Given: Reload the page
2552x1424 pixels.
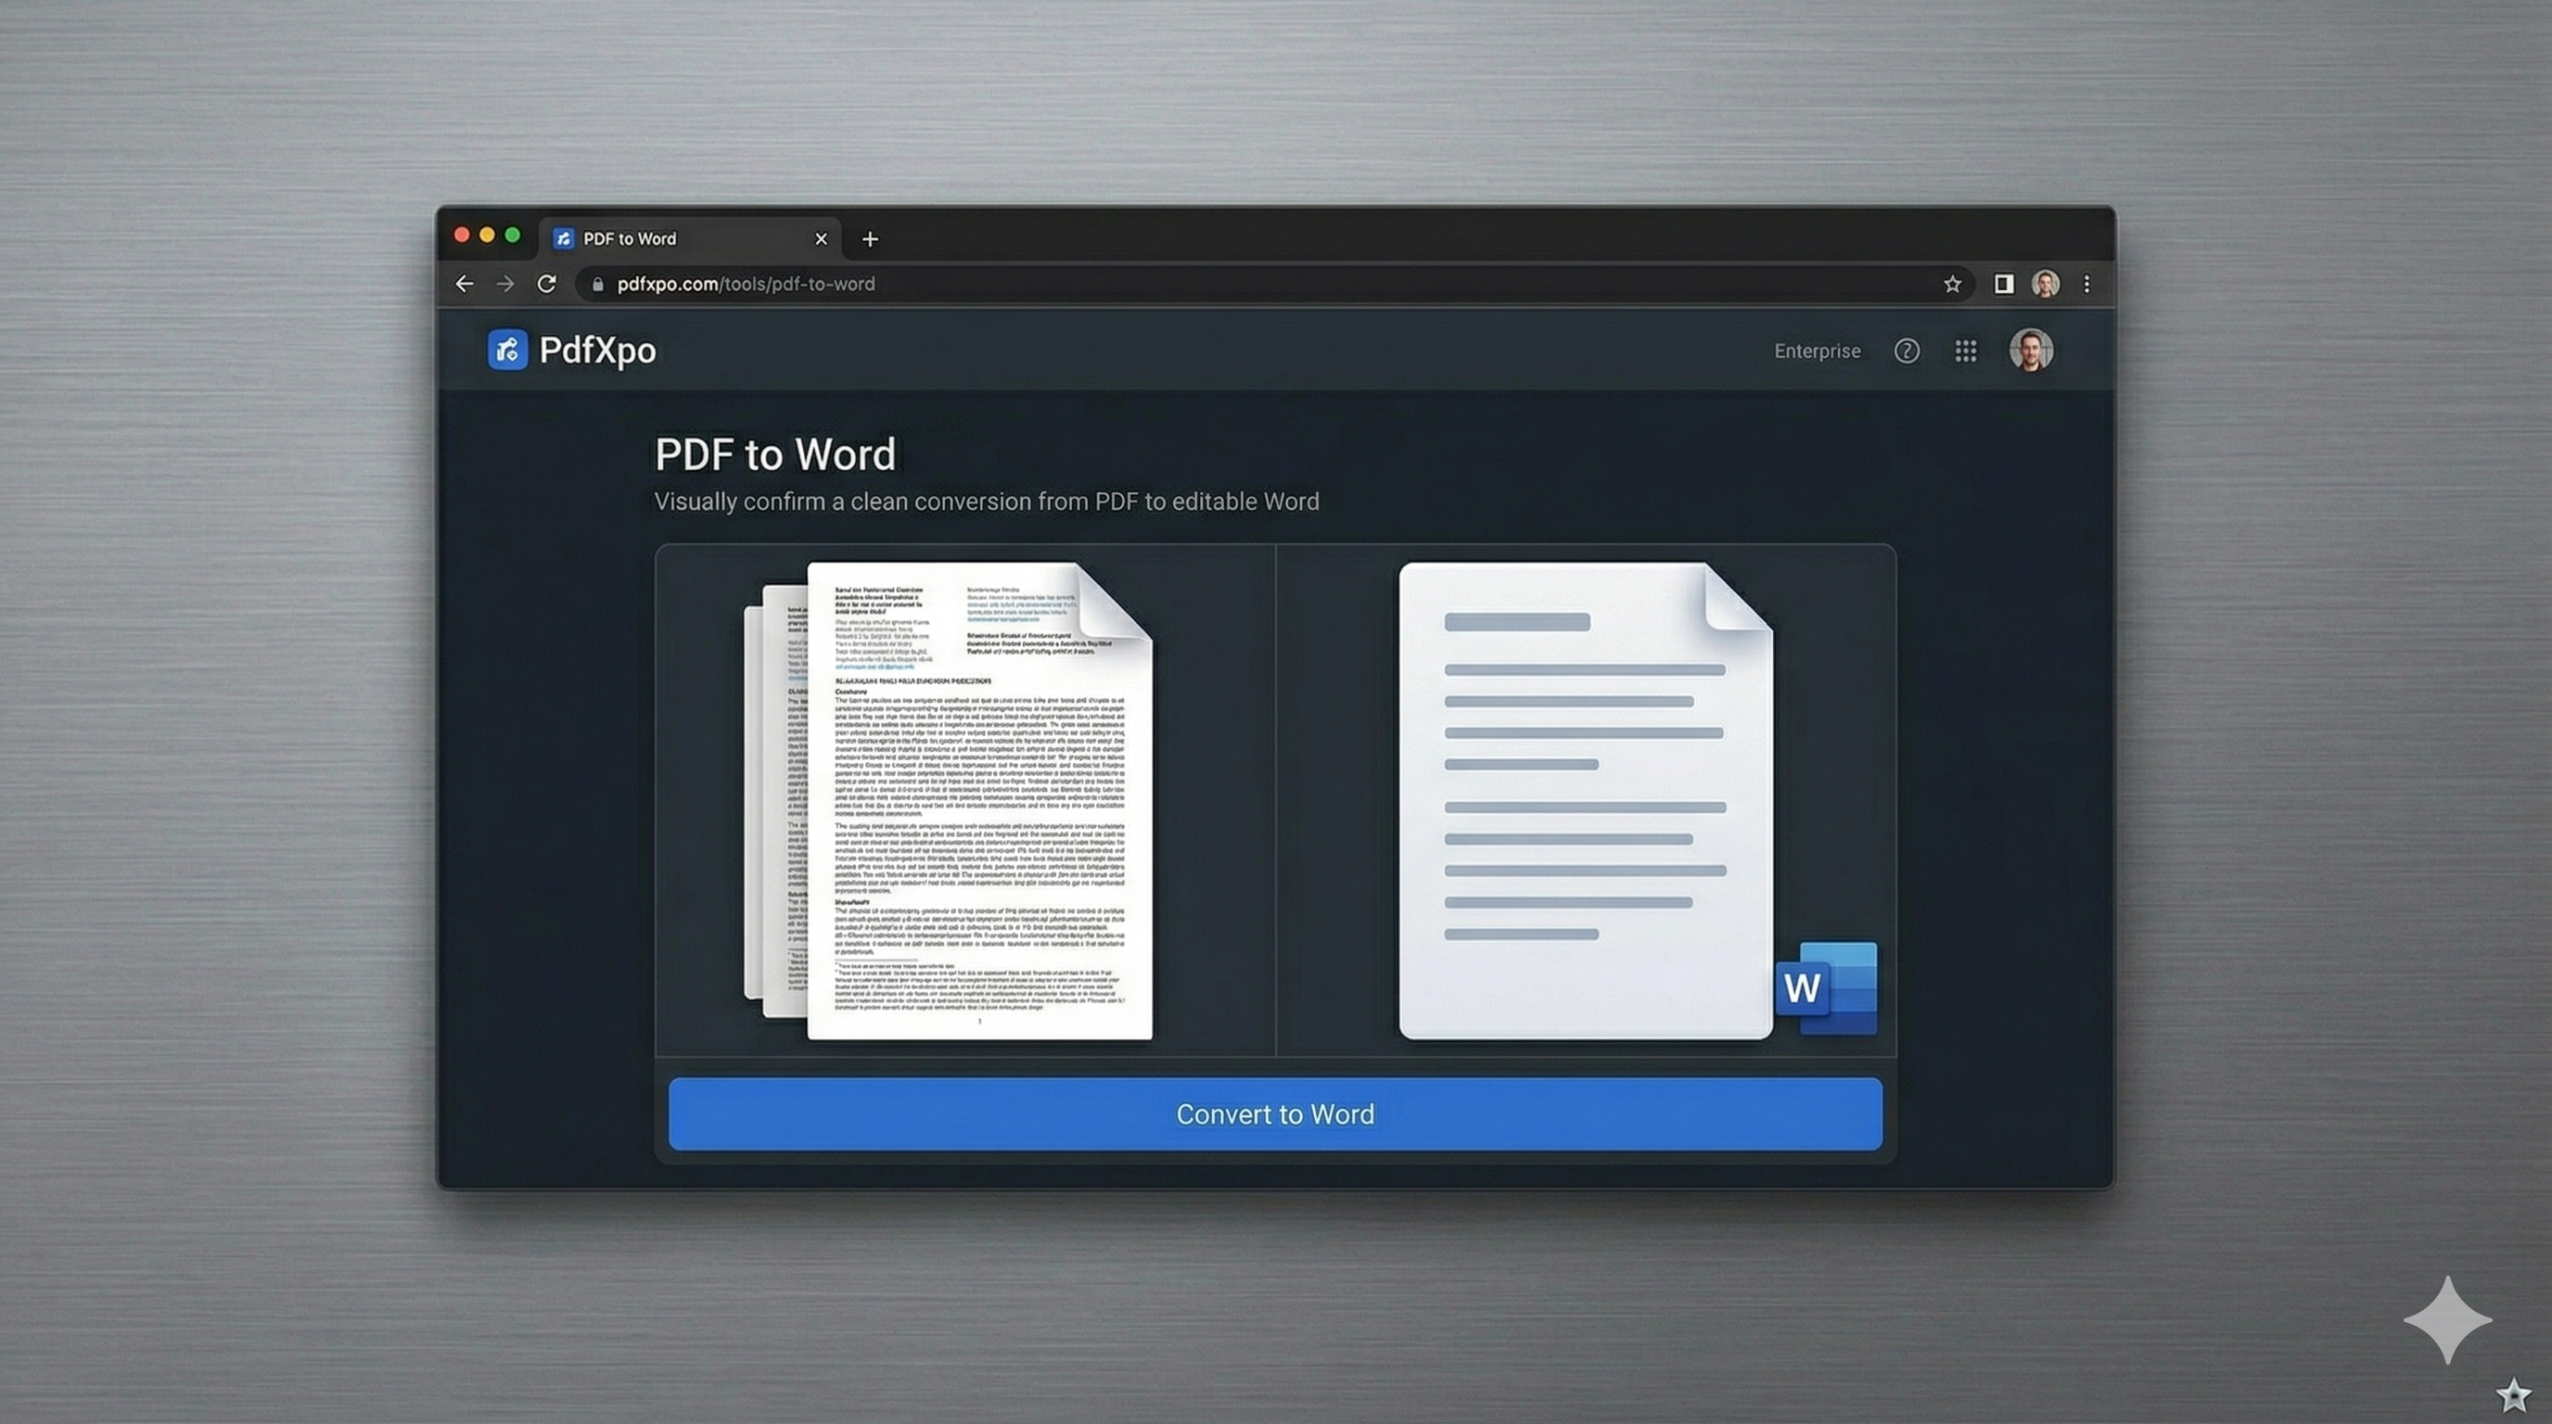Looking at the screenshot, I should 546,285.
